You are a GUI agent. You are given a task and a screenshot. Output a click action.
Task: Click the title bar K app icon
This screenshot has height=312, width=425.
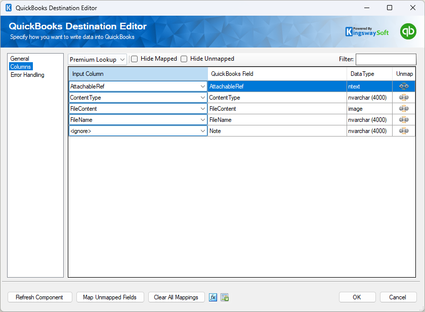point(9,8)
